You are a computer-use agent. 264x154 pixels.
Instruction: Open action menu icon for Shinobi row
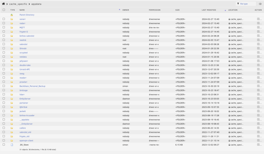click(x=258, y=48)
